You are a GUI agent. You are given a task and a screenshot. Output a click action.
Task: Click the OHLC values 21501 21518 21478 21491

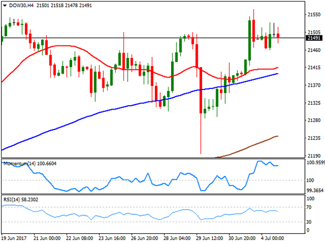coord(64,5)
